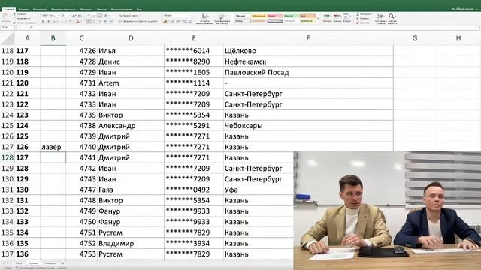Toggle Italic formatting
The width and height of the screenshot is (481, 270).
[48, 22]
